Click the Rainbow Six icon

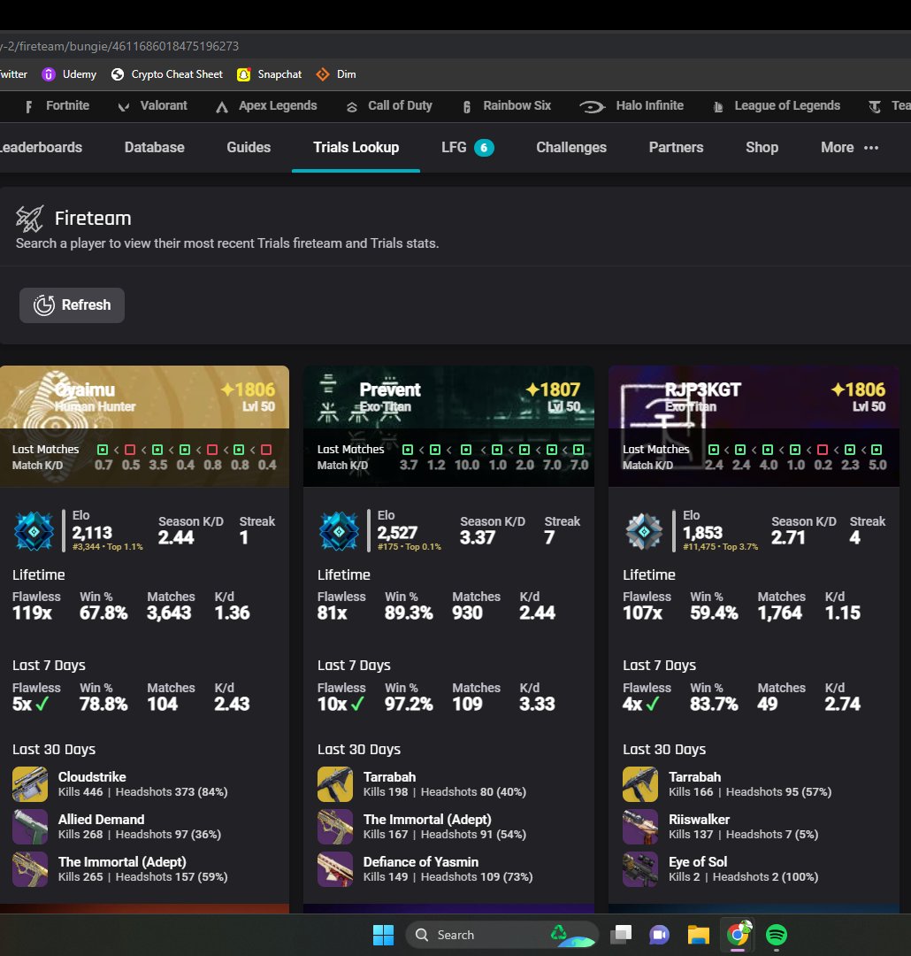[467, 107]
